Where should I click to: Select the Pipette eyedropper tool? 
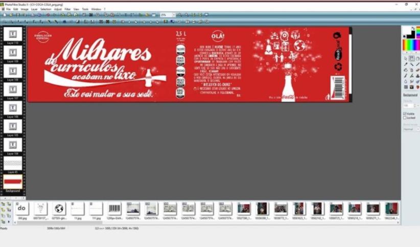(406, 64)
